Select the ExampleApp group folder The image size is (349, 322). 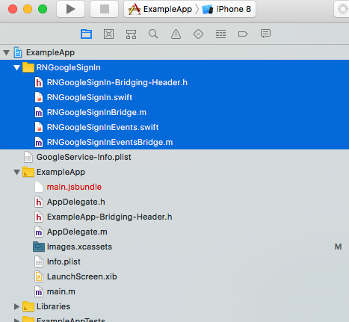(174, 172)
